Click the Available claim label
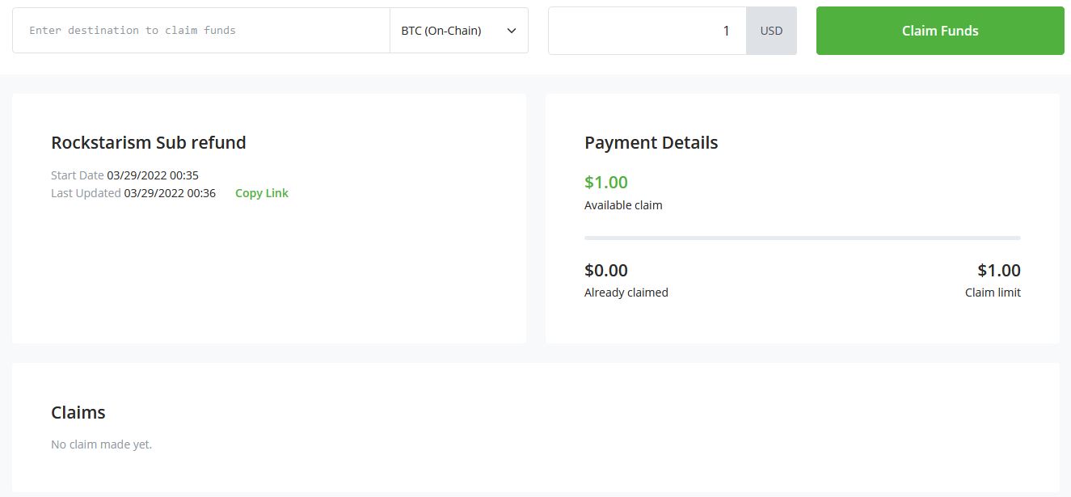Screen dimensions: 1071x497 tap(622, 204)
